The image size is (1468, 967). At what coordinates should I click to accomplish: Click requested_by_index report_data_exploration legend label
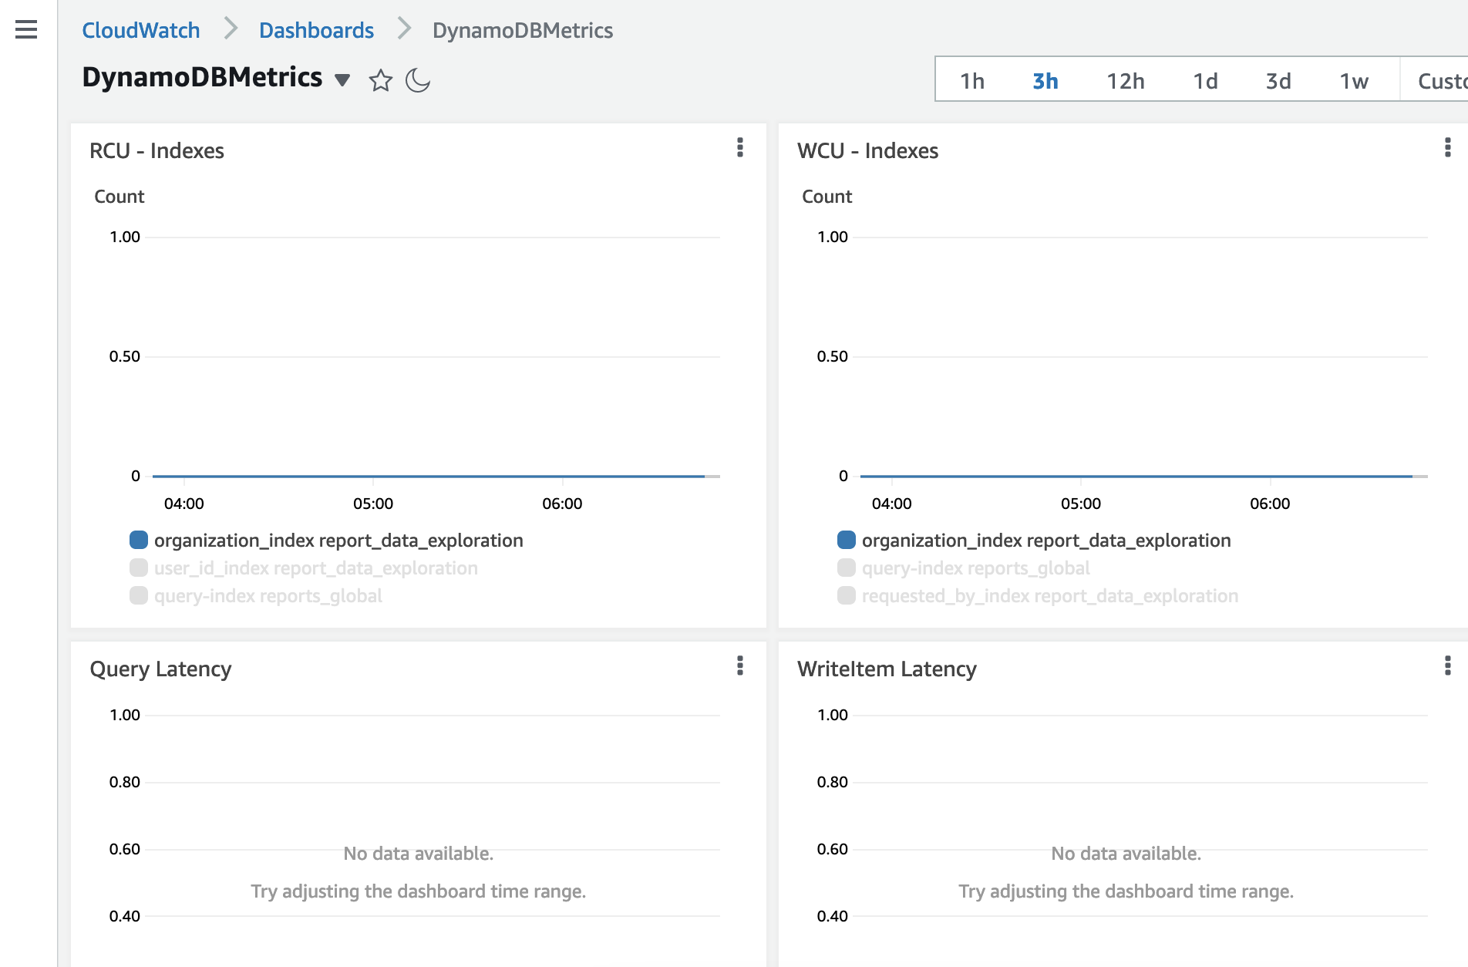coord(1050,596)
